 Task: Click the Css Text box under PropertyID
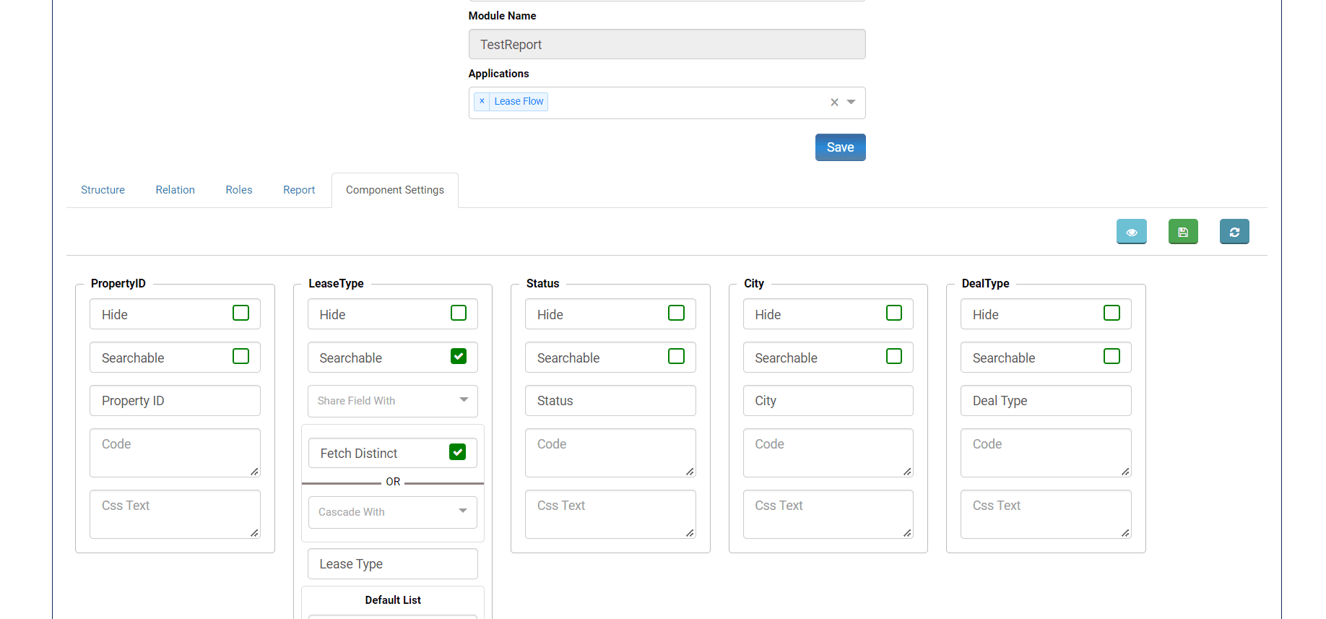pos(175,514)
